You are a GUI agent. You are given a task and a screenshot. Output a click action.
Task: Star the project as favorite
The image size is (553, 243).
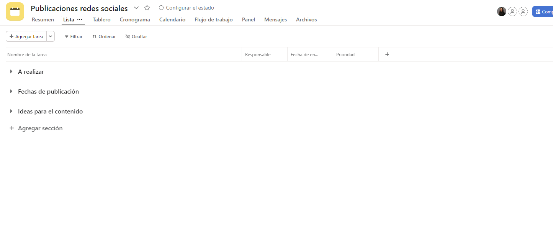pyautogui.click(x=147, y=8)
